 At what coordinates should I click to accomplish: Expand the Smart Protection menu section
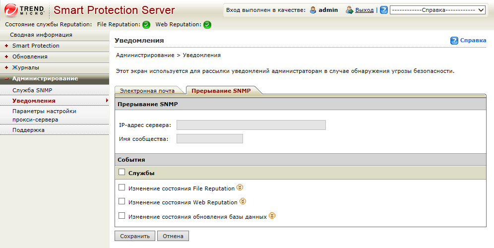tap(36, 46)
